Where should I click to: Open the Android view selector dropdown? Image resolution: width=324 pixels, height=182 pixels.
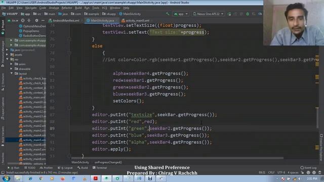[x=12, y=20]
